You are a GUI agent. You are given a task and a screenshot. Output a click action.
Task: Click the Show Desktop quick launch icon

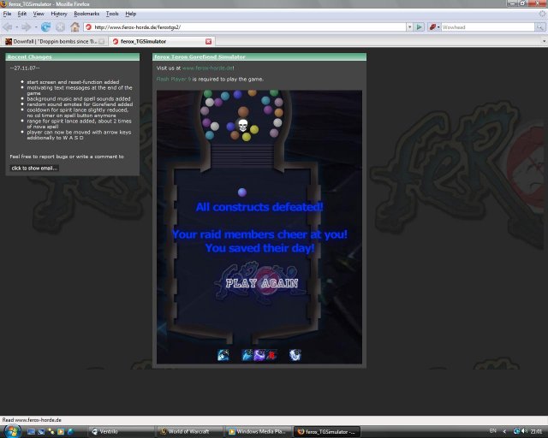(x=31, y=432)
